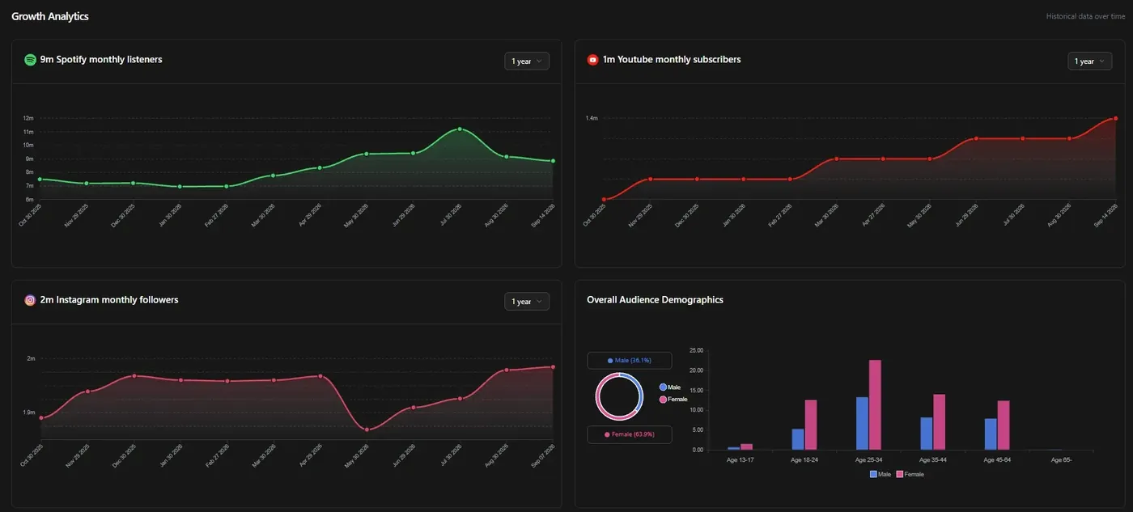This screenshot has width=1133, height=512.
Task: Click the Female (63.9%) pill label
Action: (630, 434)
